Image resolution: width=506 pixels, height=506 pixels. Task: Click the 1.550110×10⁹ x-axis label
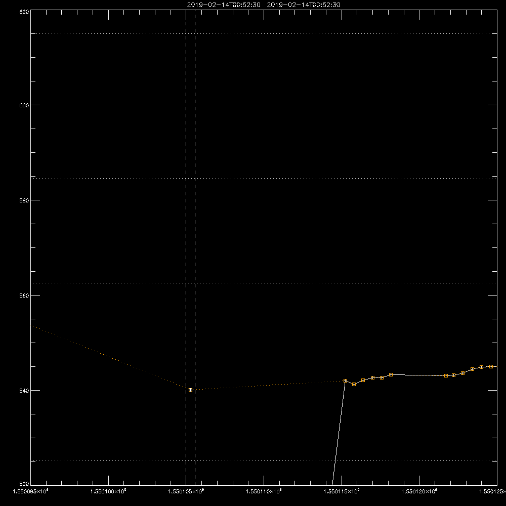(x=264, y=491)
